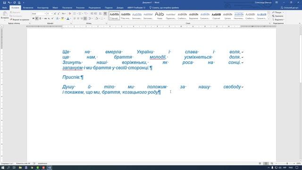Toggle italic formatting

point(37,18)
